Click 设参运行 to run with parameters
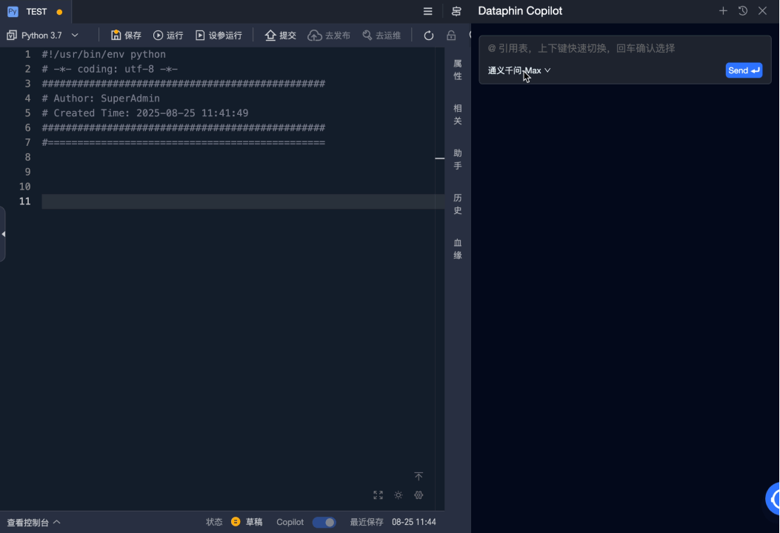 (x=219, y=36)
